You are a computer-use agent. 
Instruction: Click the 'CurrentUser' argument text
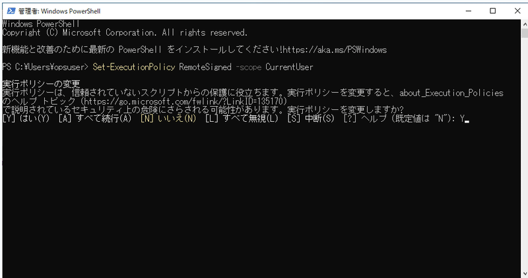coord(289,67)
